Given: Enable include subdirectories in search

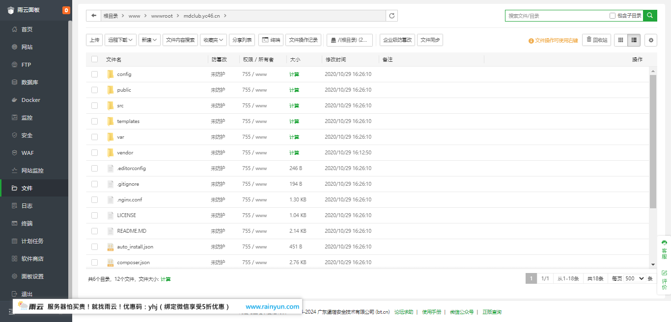Looking at the screenshot, I should pyautogui.click(x=612, y=16).
